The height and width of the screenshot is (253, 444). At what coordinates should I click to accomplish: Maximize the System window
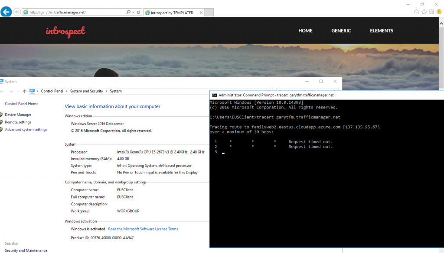321,81
